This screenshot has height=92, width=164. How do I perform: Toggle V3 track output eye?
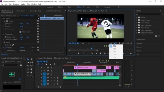pyautogui.click(x=51, y=68)
